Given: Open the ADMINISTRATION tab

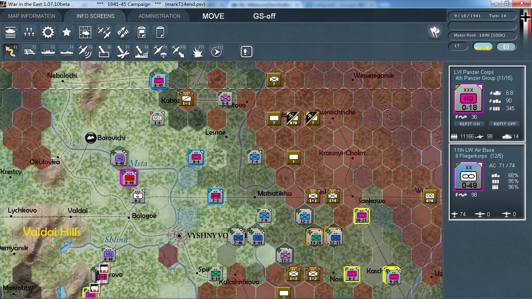Looking at the screenshot, I should [x=159, y=16].
